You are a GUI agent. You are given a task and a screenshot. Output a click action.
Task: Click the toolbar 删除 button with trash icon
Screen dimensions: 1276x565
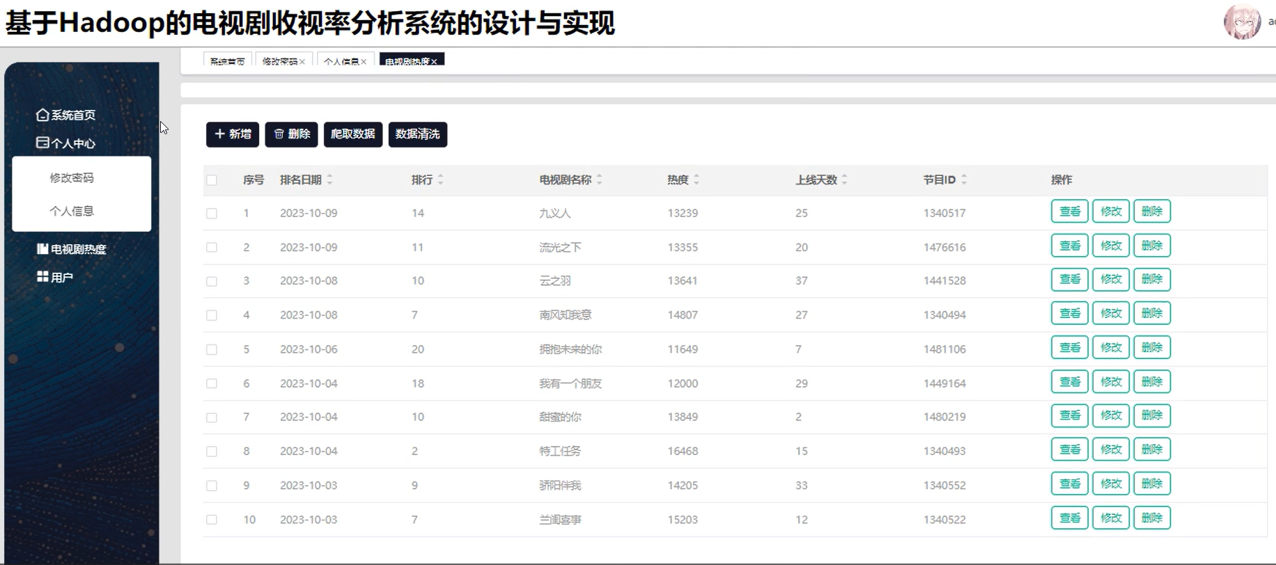point(291,134)
